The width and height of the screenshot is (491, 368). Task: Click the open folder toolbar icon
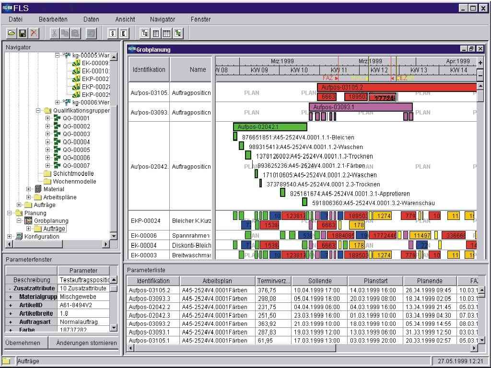(x=11, y=33)
